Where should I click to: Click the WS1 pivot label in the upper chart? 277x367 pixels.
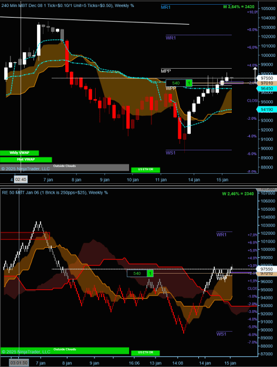pyautogui.click(x=171, y=153)
